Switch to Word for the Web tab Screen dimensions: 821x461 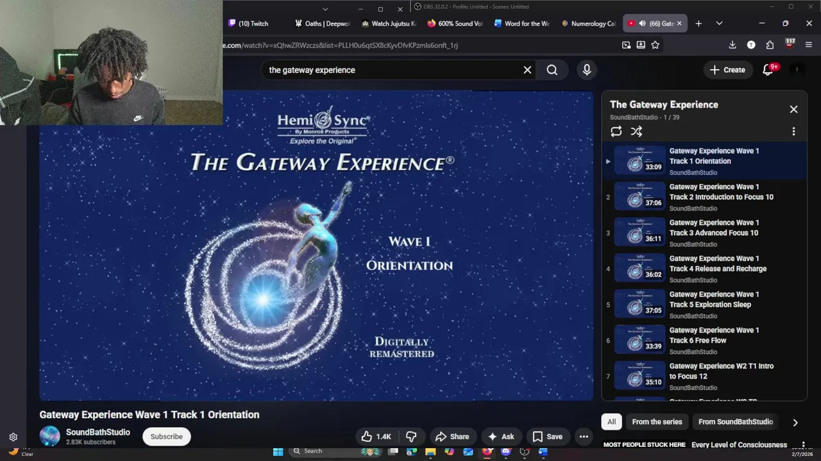click(521, 24)
